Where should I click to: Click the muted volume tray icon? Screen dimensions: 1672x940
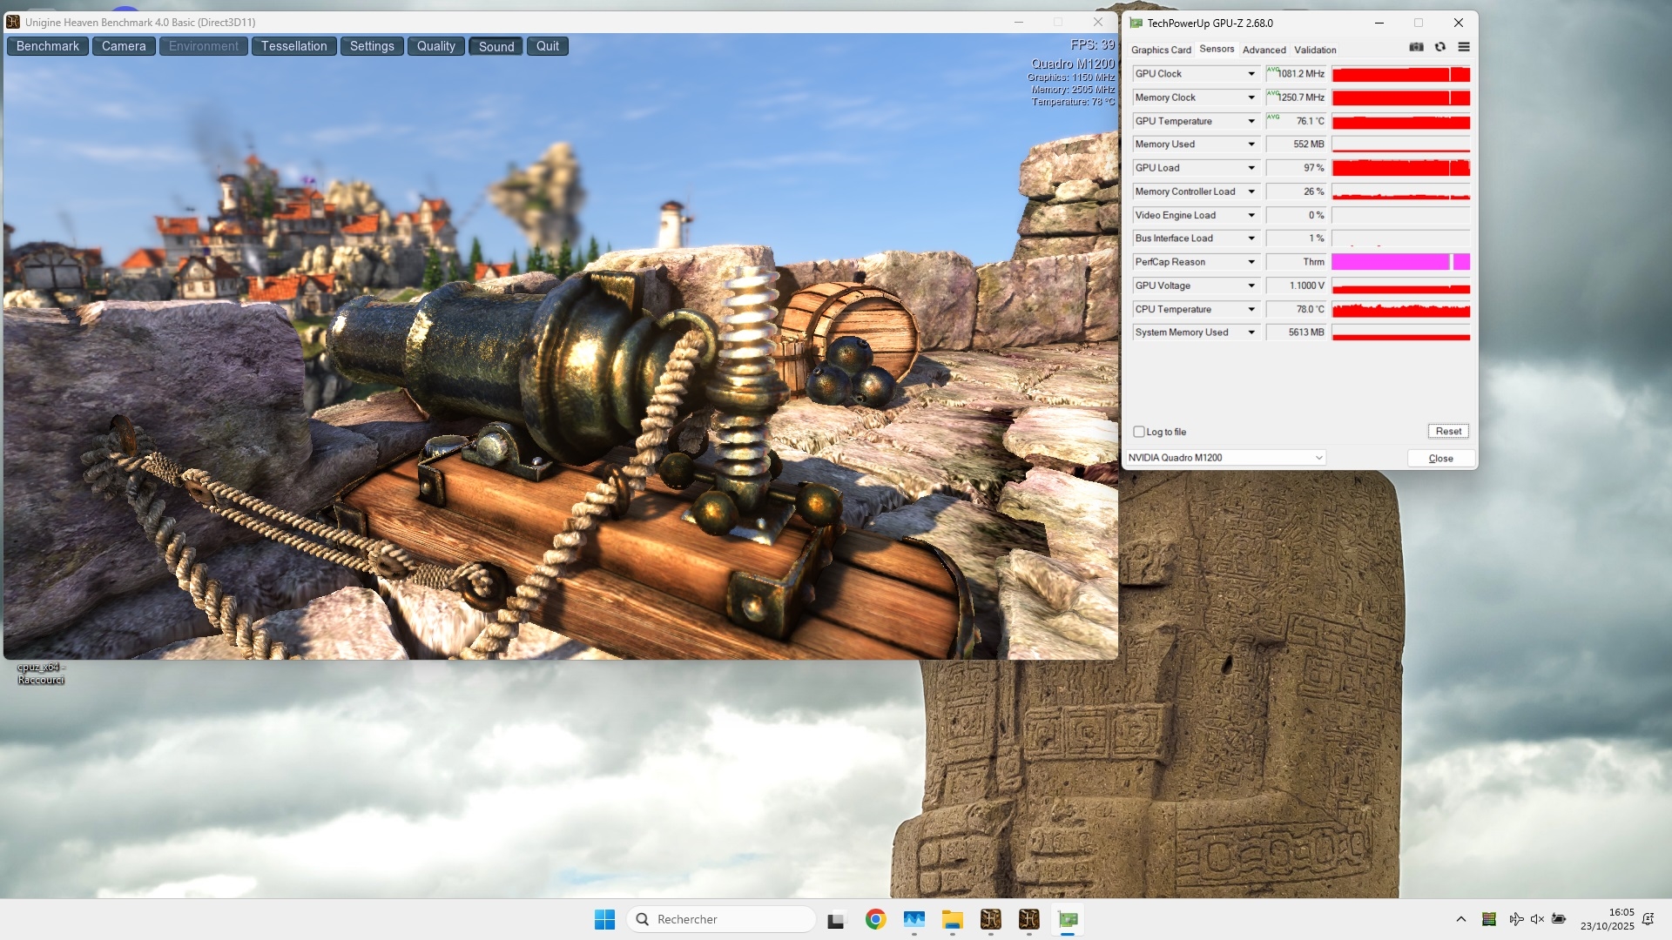pos(1537,919)
